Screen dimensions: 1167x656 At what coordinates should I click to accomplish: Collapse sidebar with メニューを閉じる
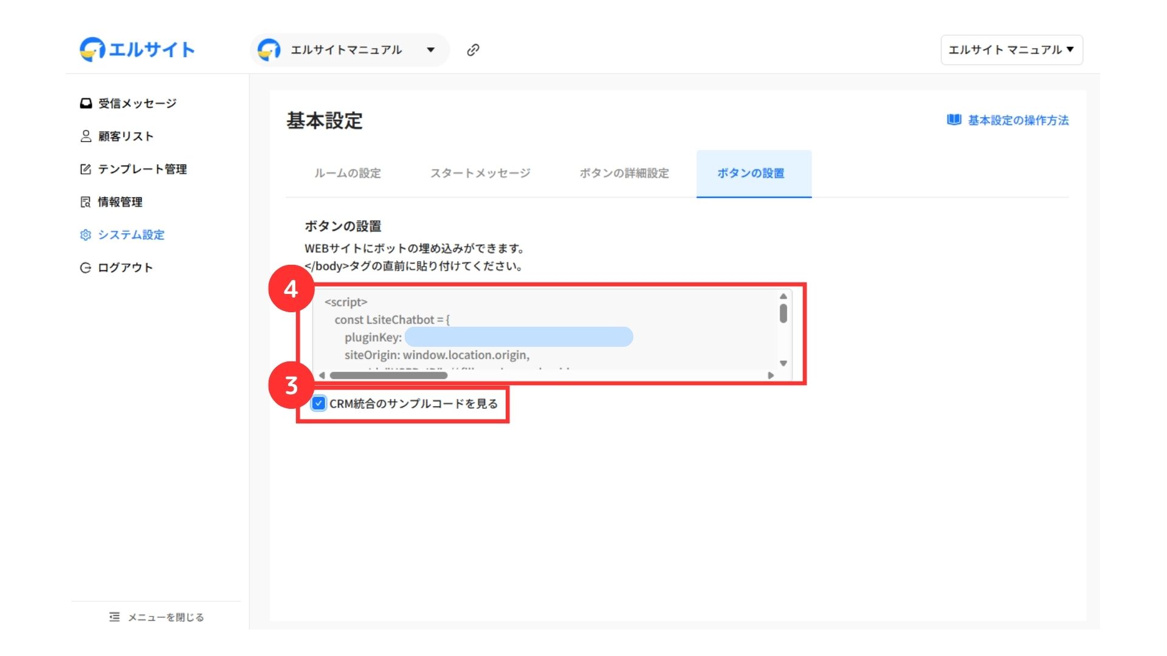point(157,617)
